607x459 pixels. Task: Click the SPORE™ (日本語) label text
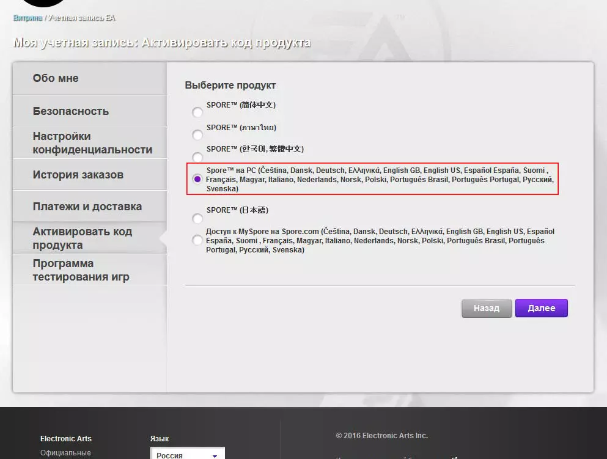(x=237, y=210)
